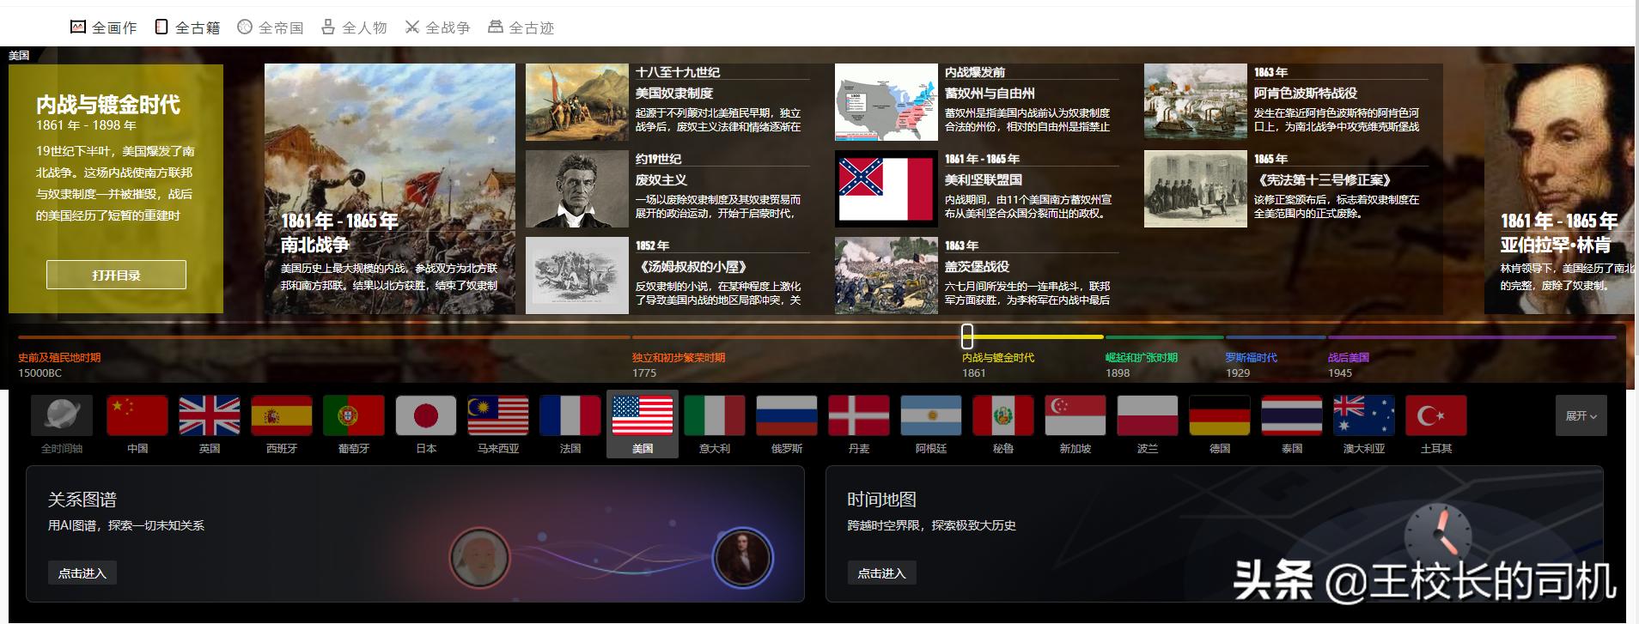
Task: Select the China flag icon
Action: [x=137, y=416]
